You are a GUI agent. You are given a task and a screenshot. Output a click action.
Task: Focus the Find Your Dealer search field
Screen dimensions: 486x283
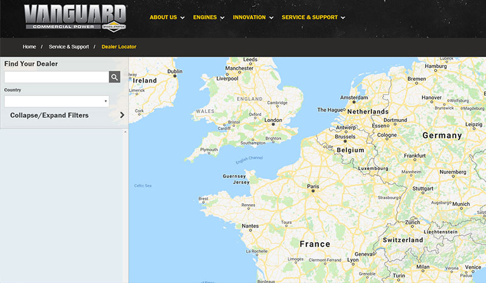click(x=56, y=77)
